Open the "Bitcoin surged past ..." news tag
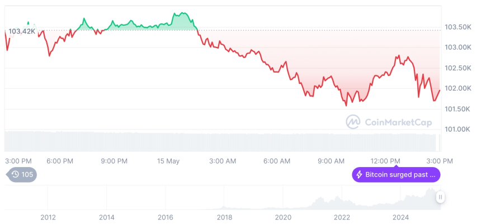The height and width of the screenshot is (224, 481). tap(396, 175)
